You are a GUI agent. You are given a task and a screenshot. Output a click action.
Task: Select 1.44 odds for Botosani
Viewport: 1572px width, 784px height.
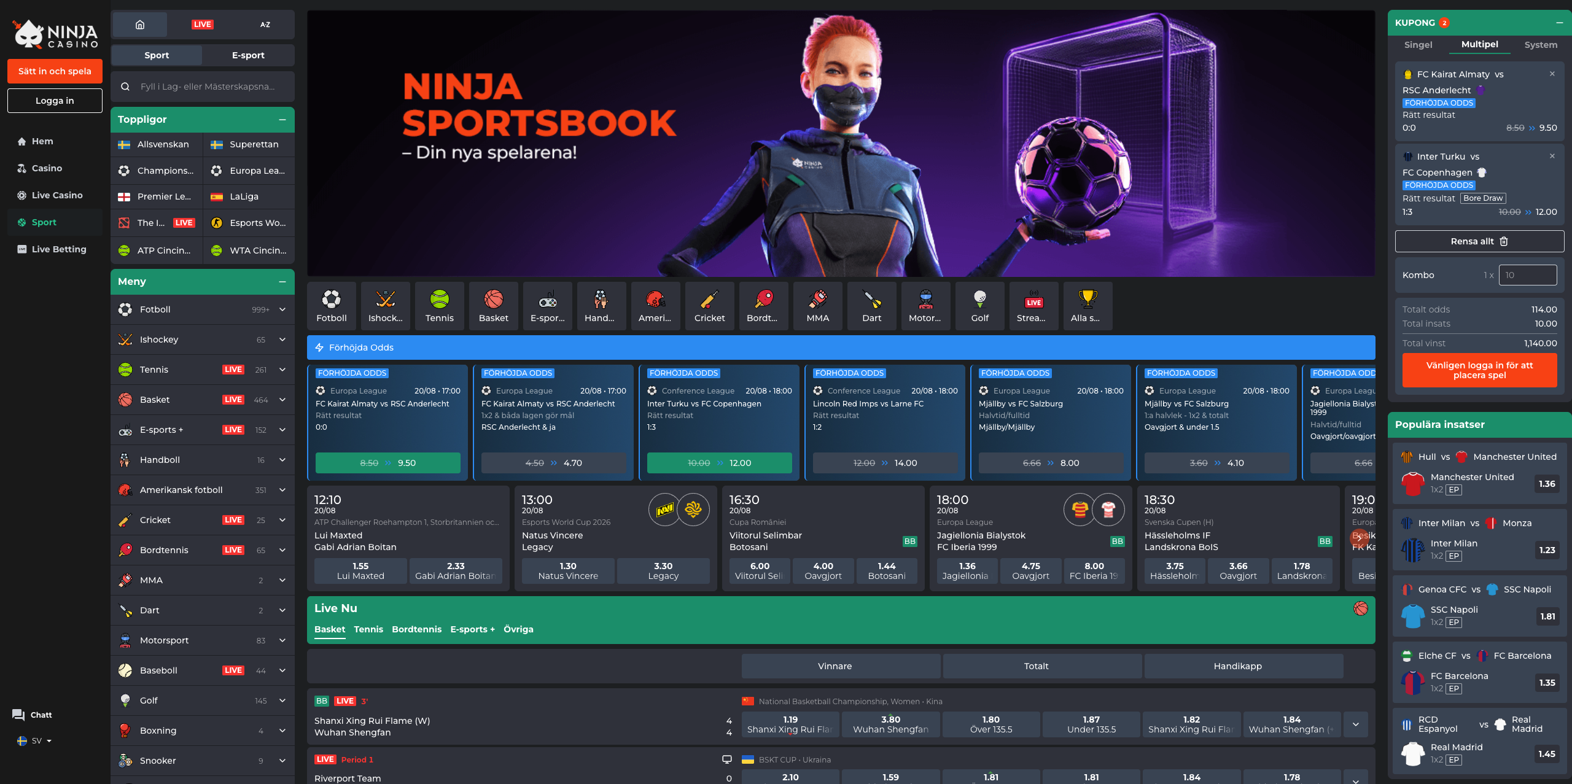[x=887, y=571]
